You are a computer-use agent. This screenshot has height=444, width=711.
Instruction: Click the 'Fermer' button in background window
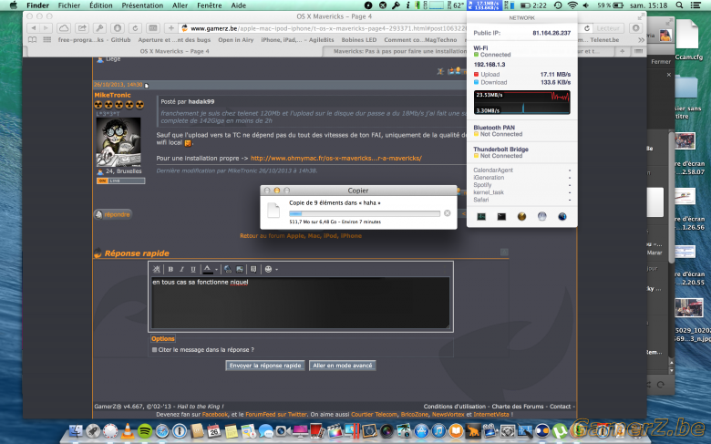661,62
